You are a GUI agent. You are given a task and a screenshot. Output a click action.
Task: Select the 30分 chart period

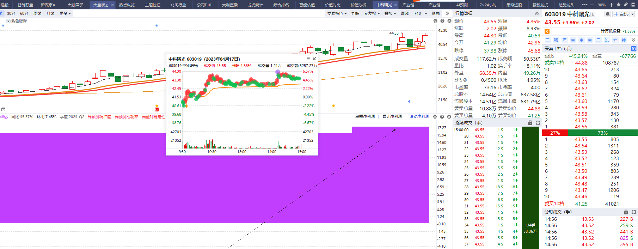point(11,13)
